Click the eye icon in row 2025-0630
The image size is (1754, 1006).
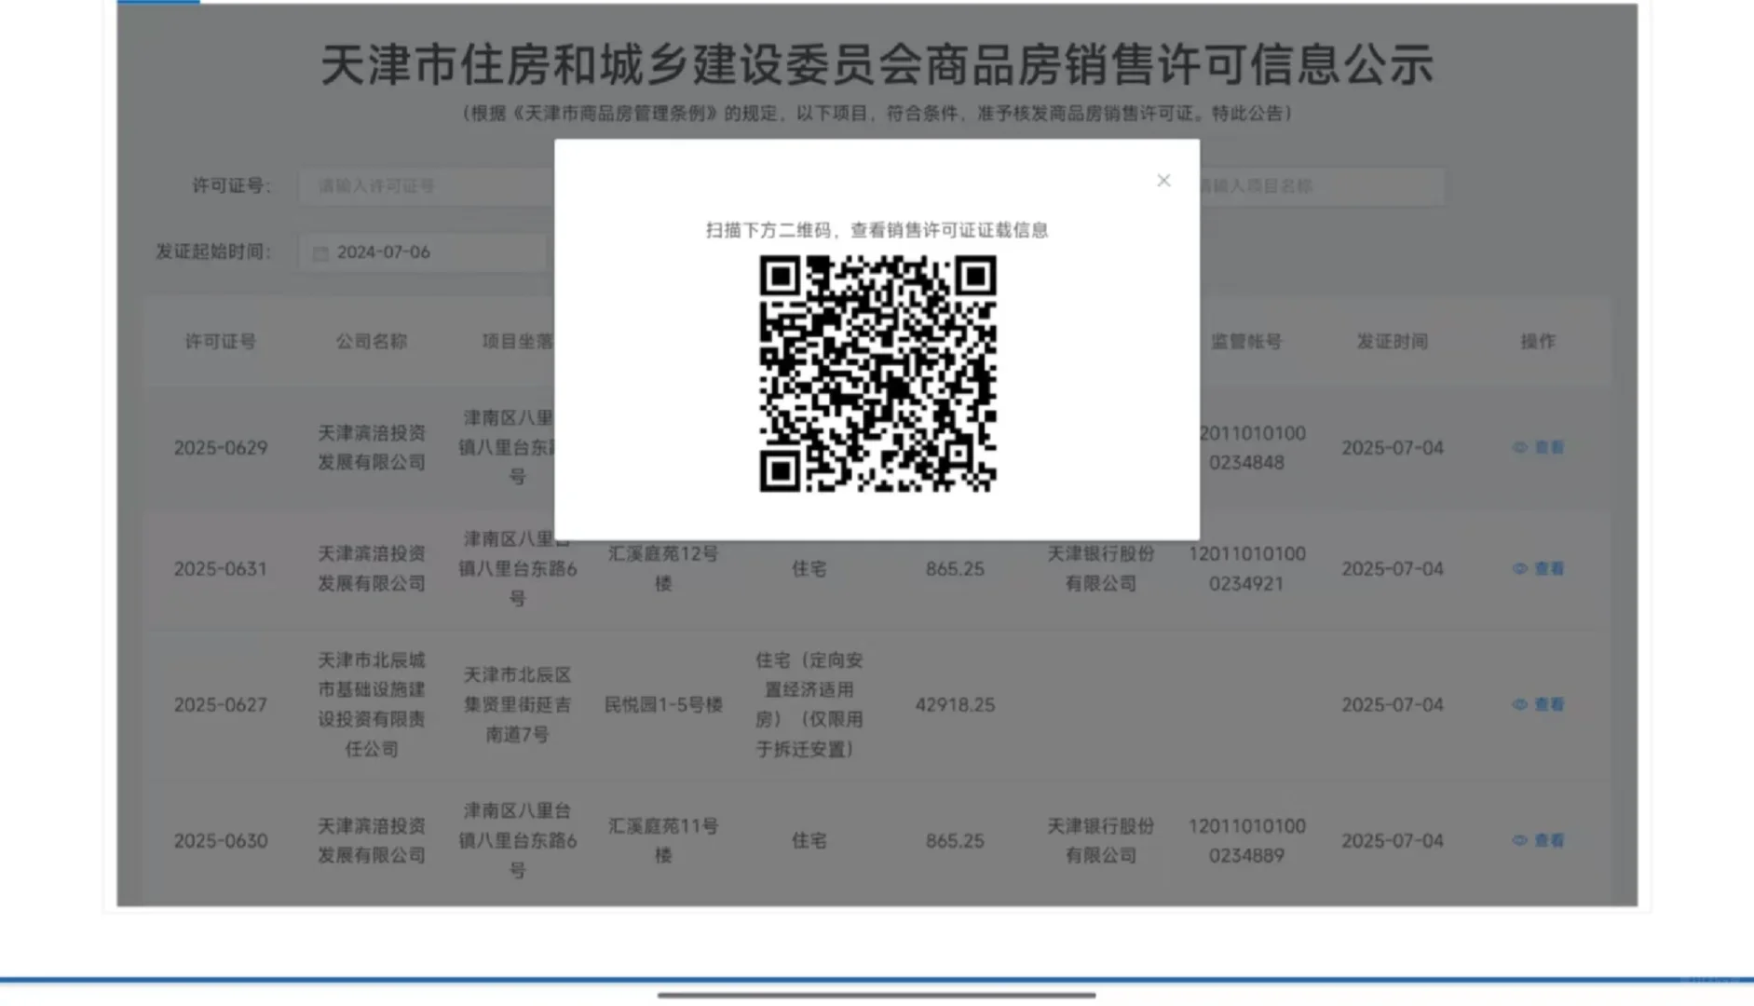pos(1520,841)
